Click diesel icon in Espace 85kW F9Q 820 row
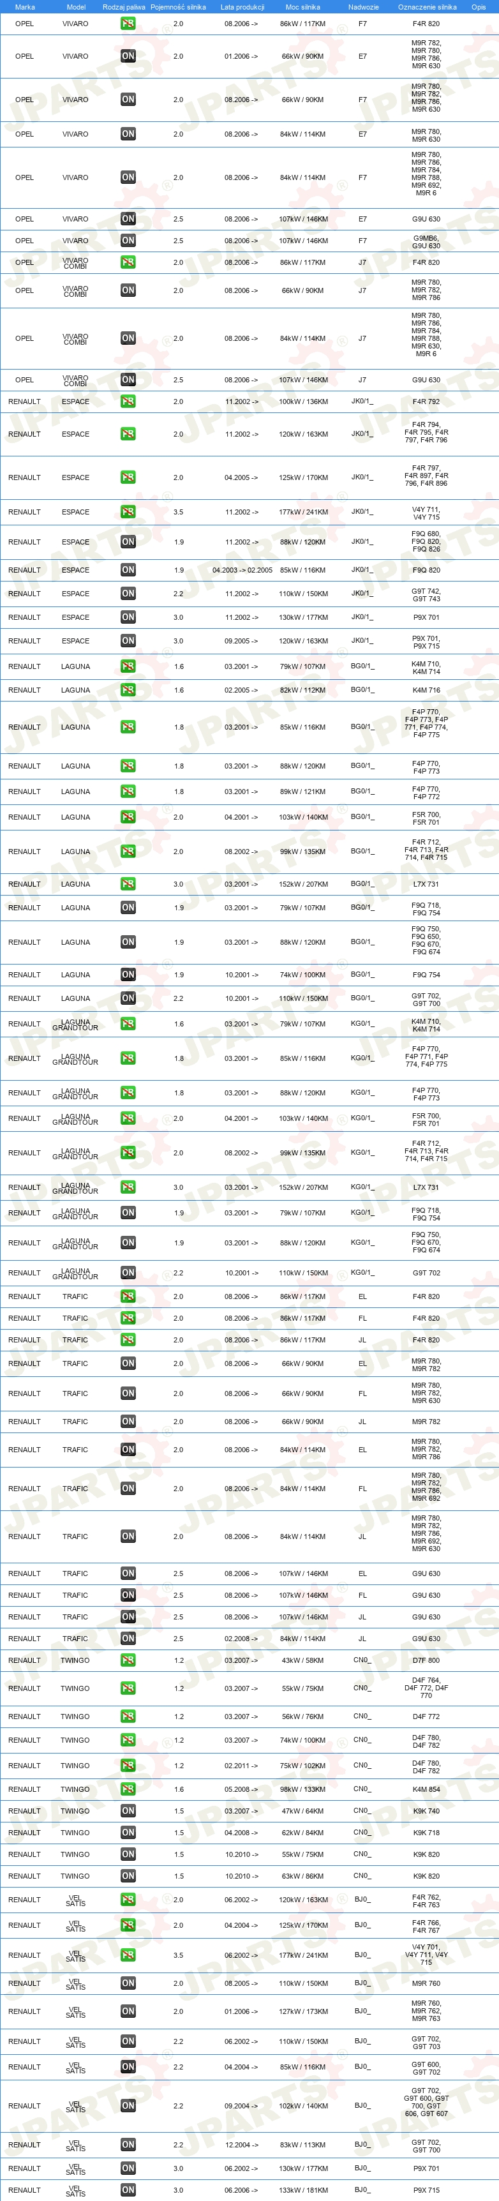 tap(128, 570)
